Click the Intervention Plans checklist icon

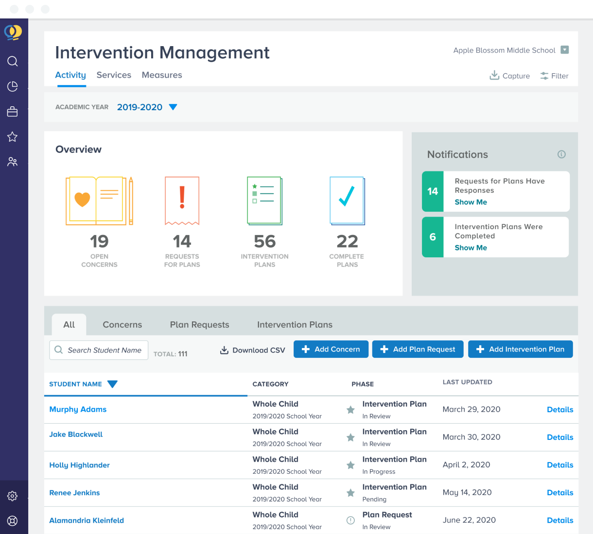pyautogui.click(x=265, y=201)
